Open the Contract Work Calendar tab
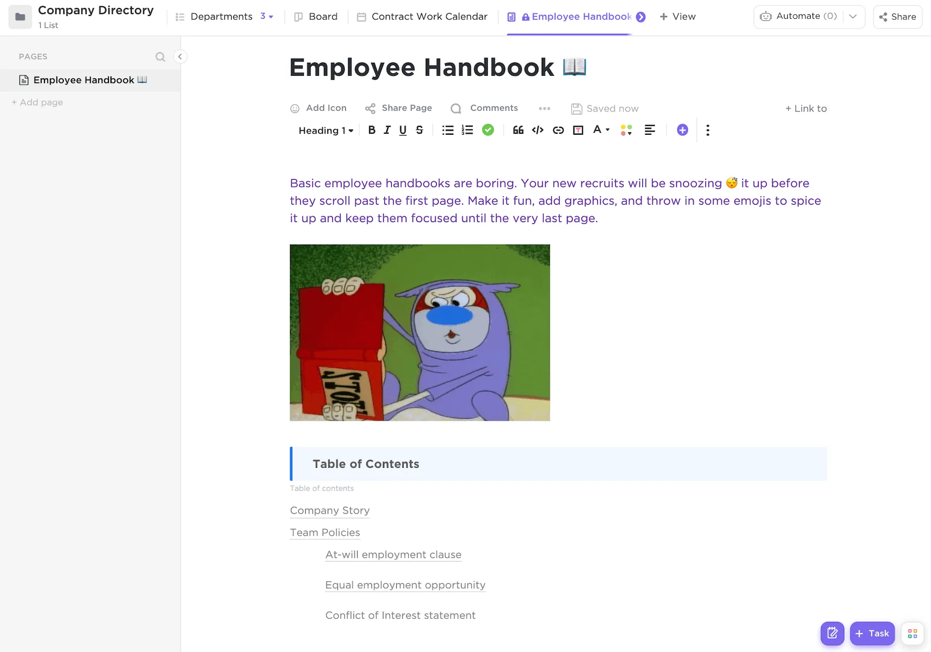This screenshot has width=931, height=652. (x=422, y=16)
